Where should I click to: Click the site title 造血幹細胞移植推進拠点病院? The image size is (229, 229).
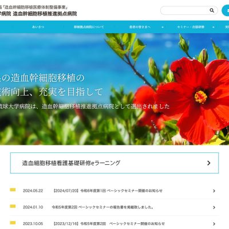click(45, 14)
